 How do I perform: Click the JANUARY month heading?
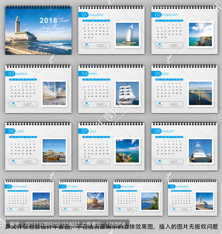point(96,15)
